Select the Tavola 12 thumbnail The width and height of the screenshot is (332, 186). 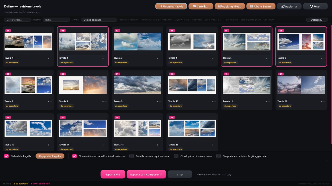click(301, 85)
